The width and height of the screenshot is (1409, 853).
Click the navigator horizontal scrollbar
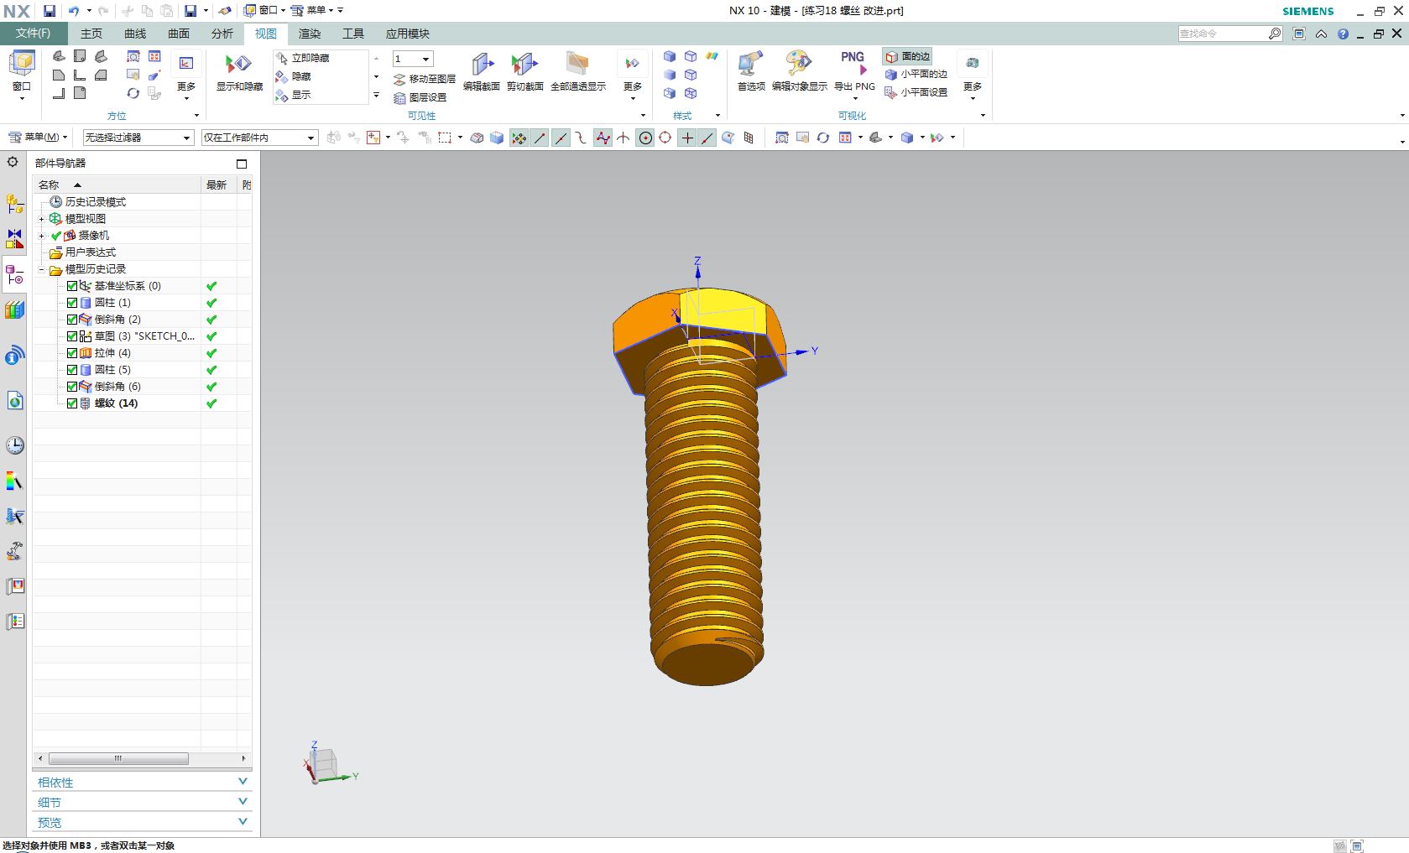point(118,758)
